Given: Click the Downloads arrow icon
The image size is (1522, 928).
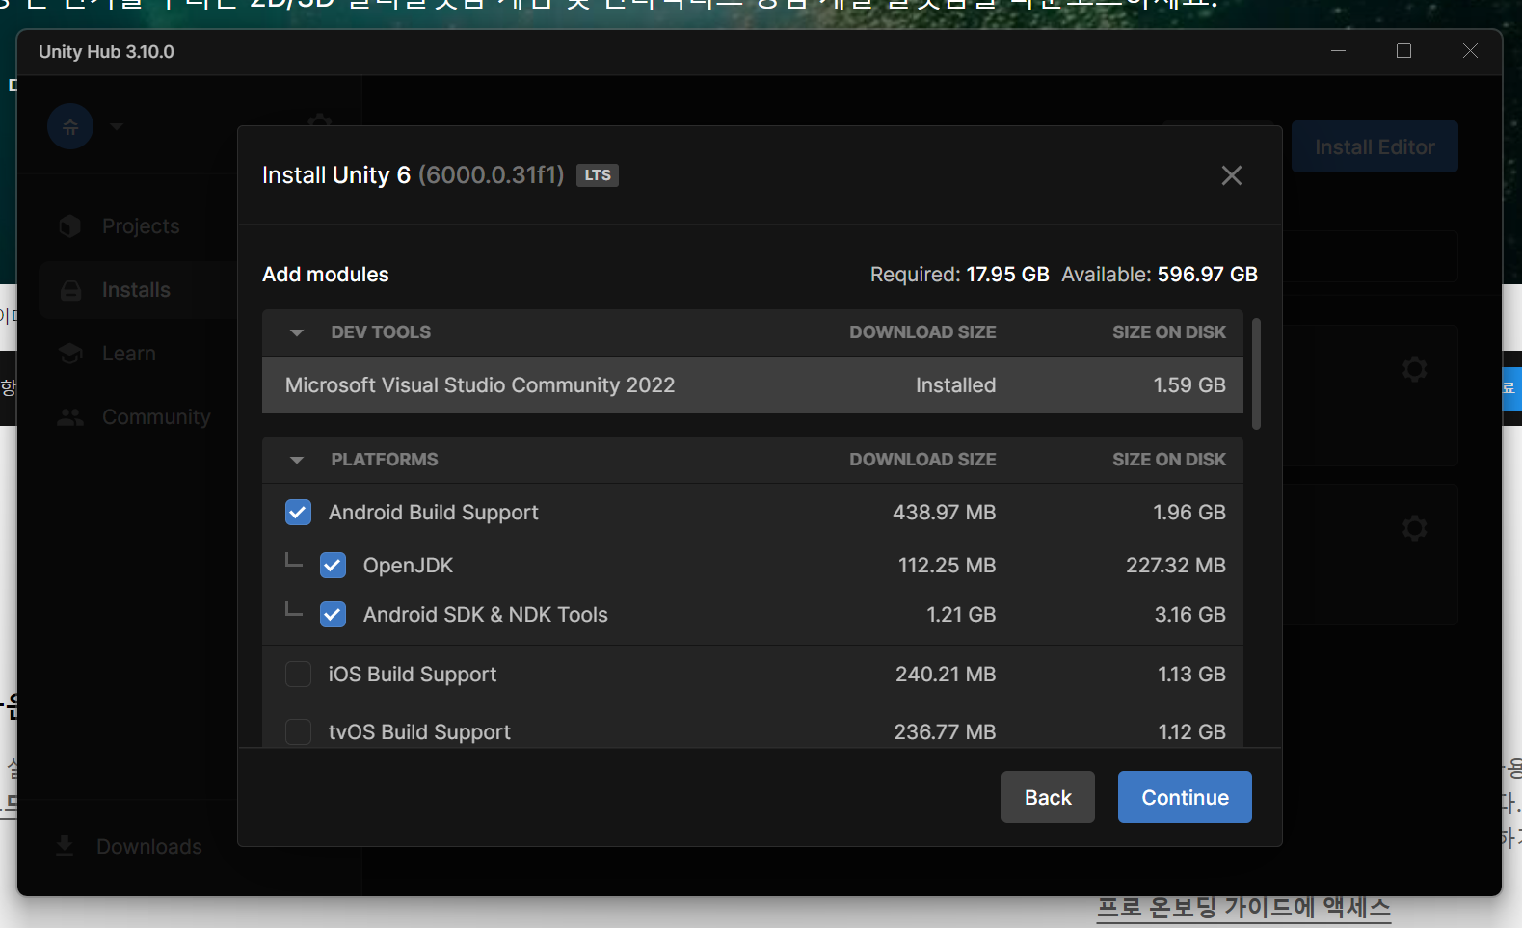Looking at the screenshot, I should tap(65, 846).
